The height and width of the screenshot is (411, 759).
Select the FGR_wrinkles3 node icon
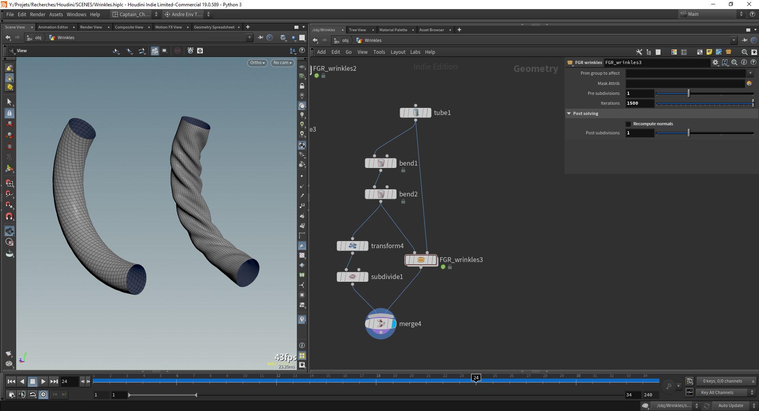[x=421, y=260]
